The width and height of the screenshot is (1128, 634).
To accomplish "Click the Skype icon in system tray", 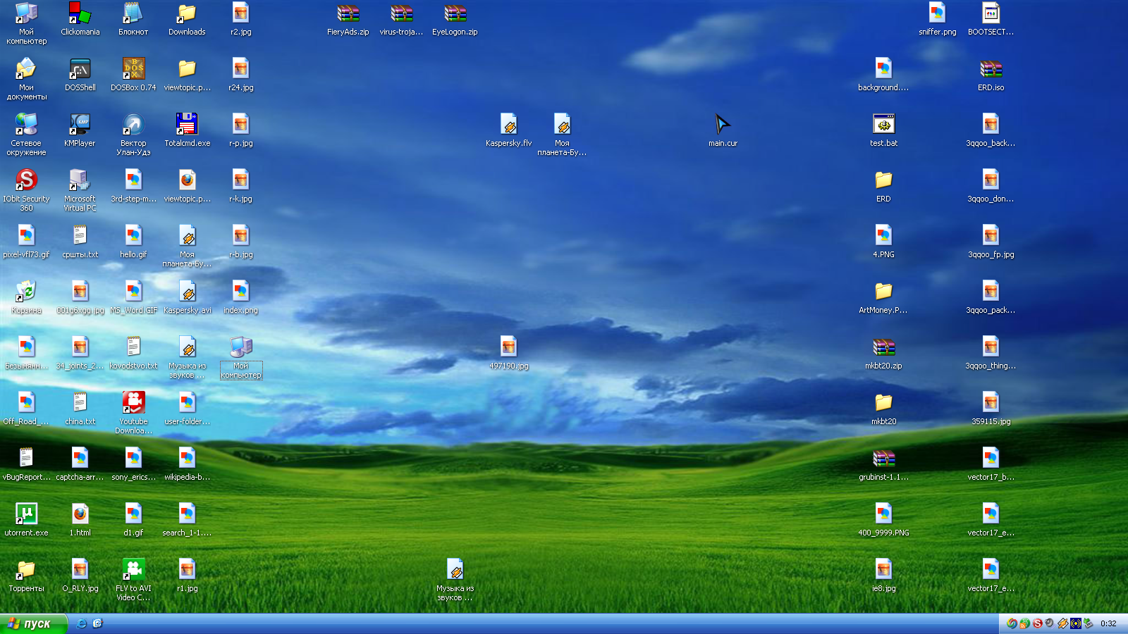I will [1038, 623].
